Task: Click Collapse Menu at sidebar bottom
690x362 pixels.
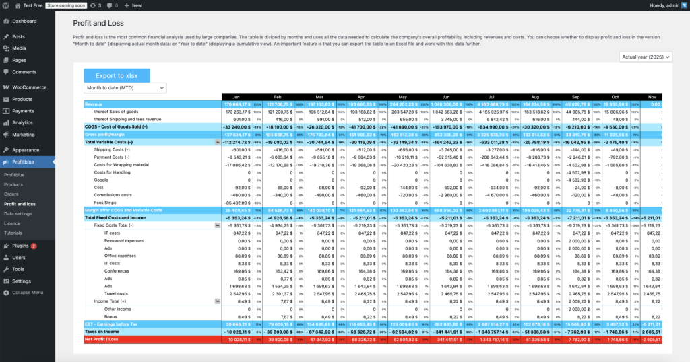Action: point(27,292)
